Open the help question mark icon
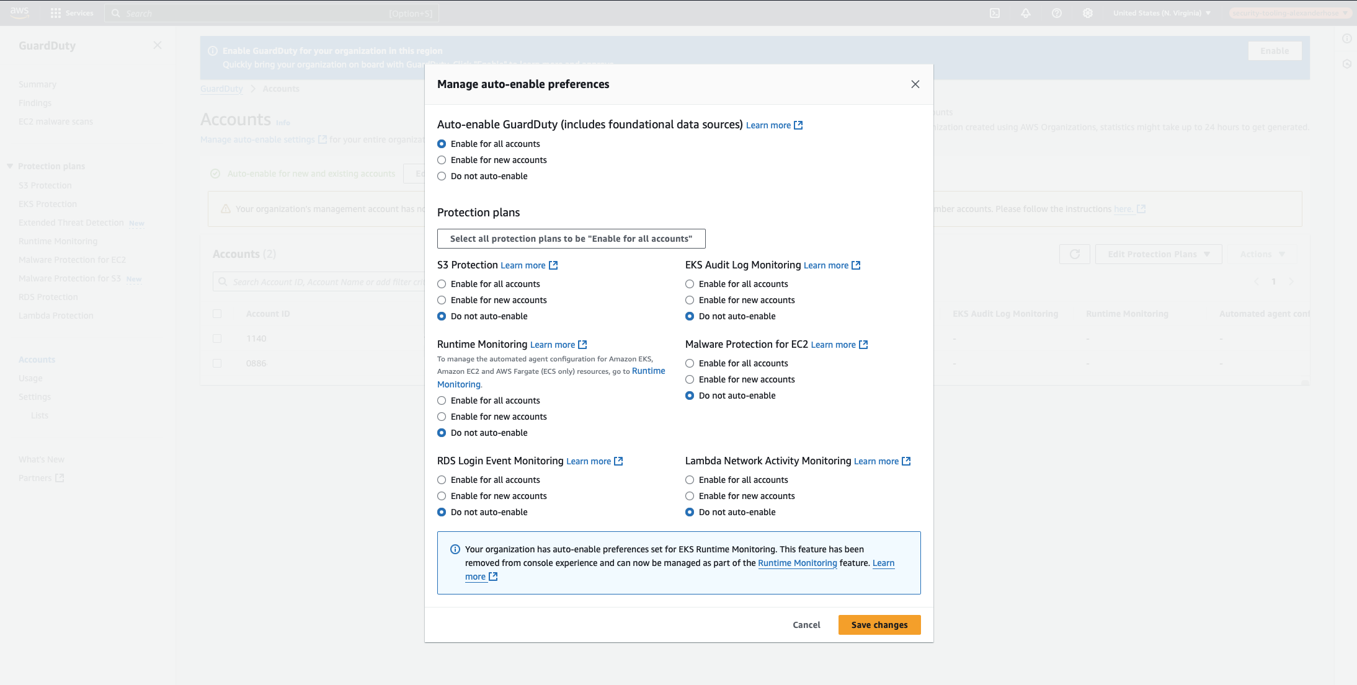 click(1057, 13)
